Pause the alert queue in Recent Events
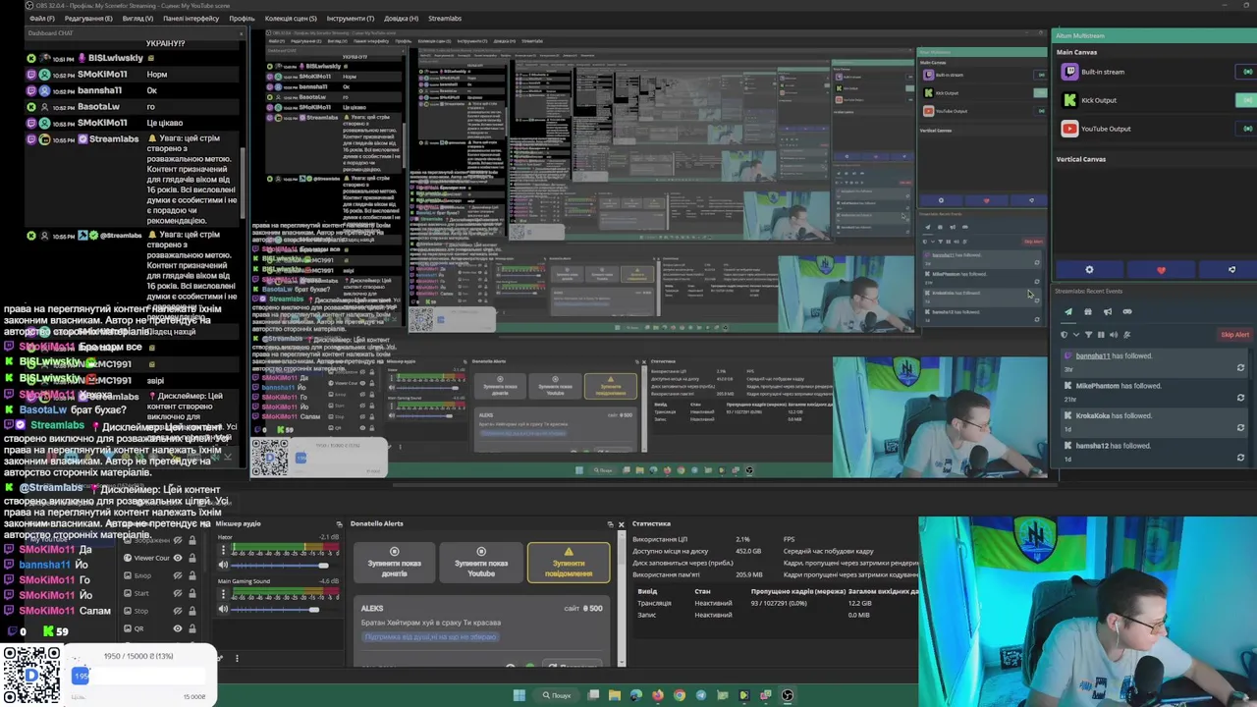The height and width of the screenshot is (707, 1257). pos(1101,335)
